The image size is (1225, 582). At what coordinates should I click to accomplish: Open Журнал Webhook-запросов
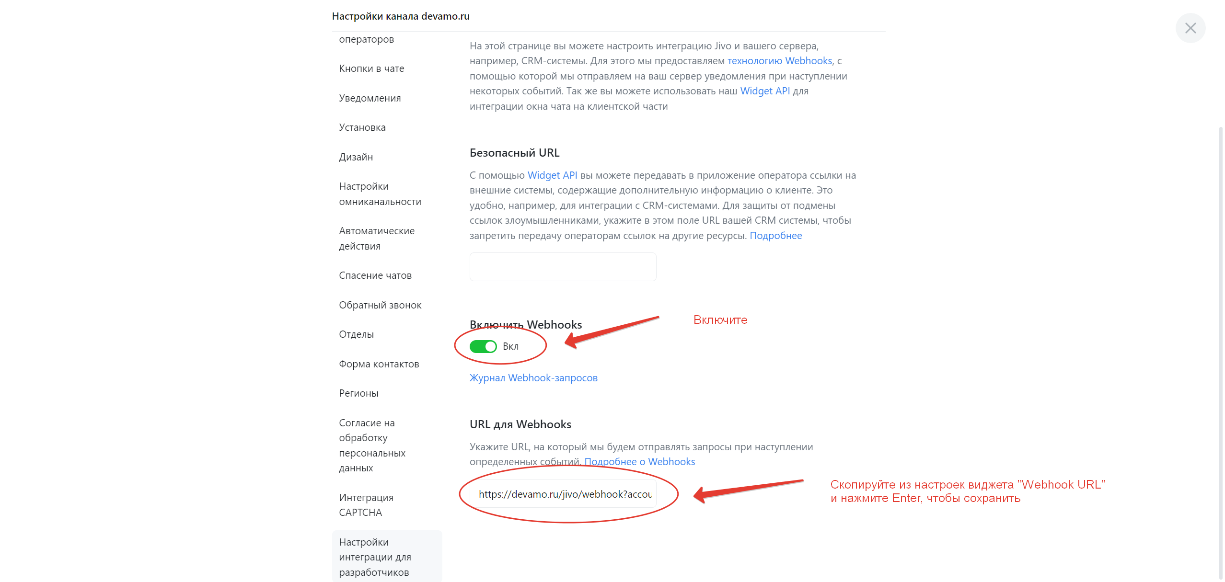click(x=533, y=378)
